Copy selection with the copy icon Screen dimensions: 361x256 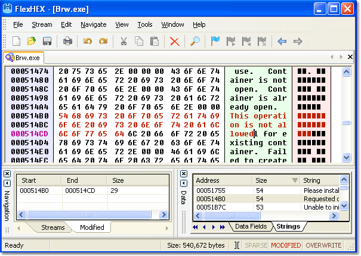click(x=139, y=41)
